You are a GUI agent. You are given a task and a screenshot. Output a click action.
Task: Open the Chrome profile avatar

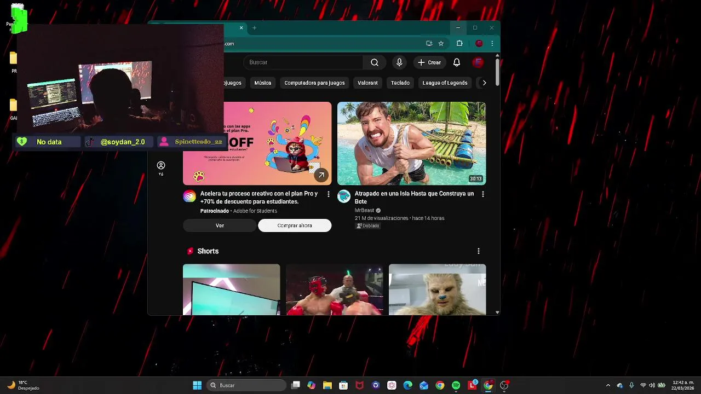pyautogui.click(x=479, y=43)
